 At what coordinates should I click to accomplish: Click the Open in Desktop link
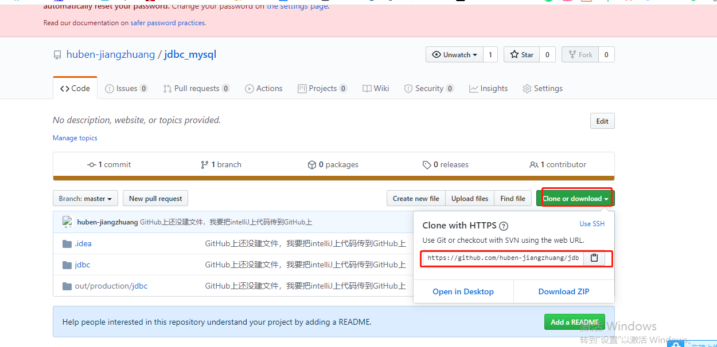[463, 291]
